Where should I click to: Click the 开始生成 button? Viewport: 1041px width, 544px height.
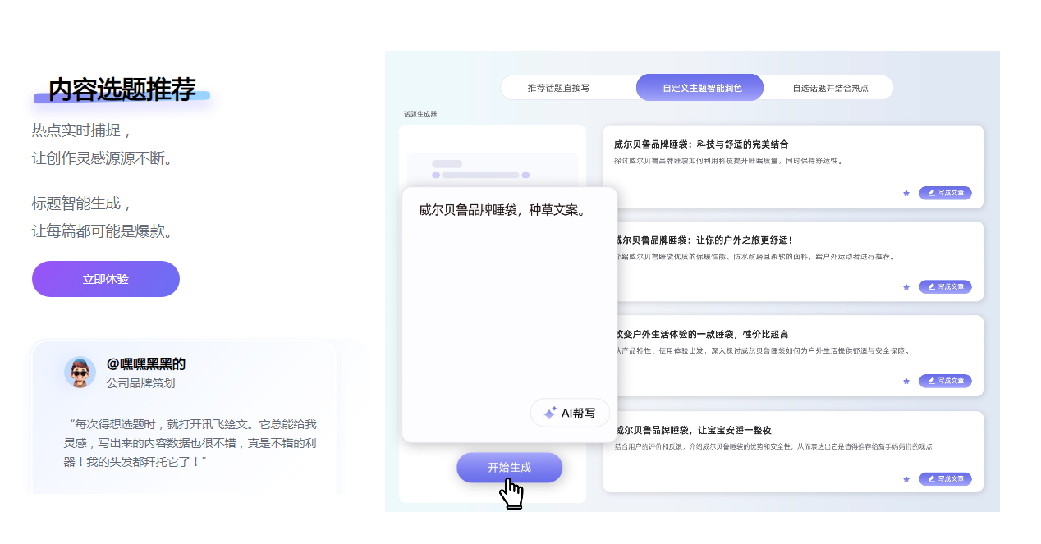point(509,468)
